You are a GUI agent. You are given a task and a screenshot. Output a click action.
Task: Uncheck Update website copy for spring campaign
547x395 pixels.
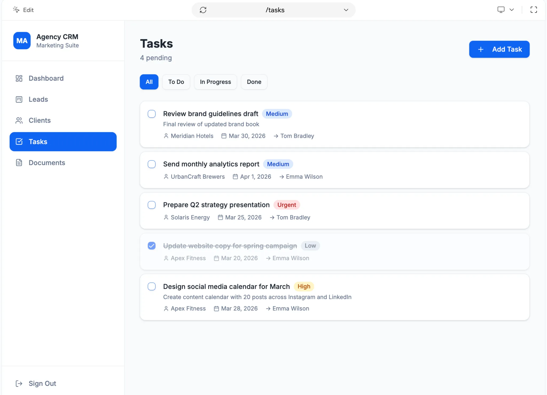click(x=151, y=245)
